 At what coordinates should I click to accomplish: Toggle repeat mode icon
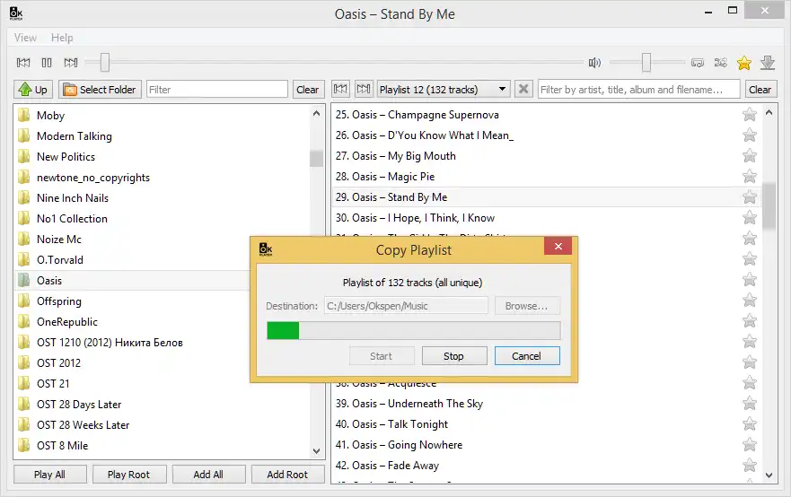(x=697, y=63)
